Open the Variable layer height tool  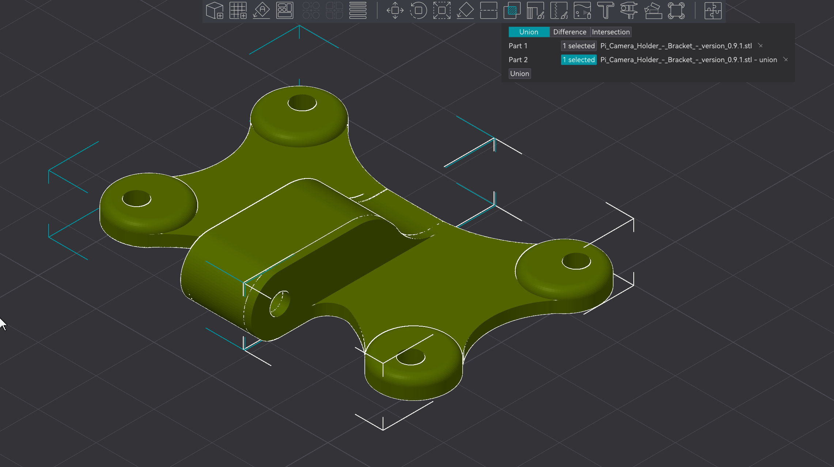click(358, 11)
